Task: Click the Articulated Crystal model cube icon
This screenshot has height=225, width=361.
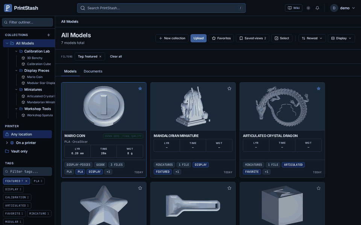Action: tap(23, 96)
